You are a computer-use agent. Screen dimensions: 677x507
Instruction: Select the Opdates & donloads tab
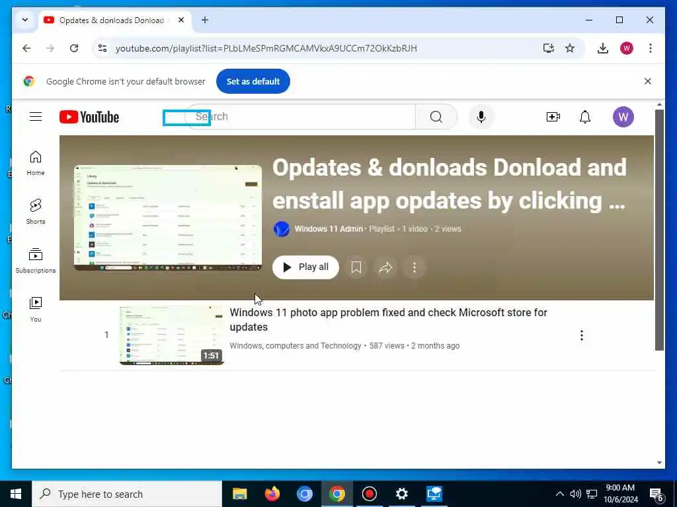click(x=111, y=20)
